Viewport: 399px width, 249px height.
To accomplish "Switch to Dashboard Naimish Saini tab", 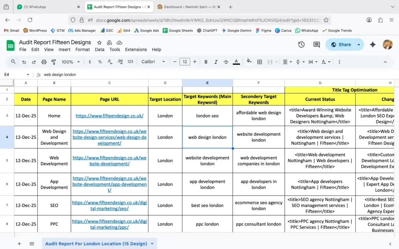I will pyautogui.click(x=189, y=7).
